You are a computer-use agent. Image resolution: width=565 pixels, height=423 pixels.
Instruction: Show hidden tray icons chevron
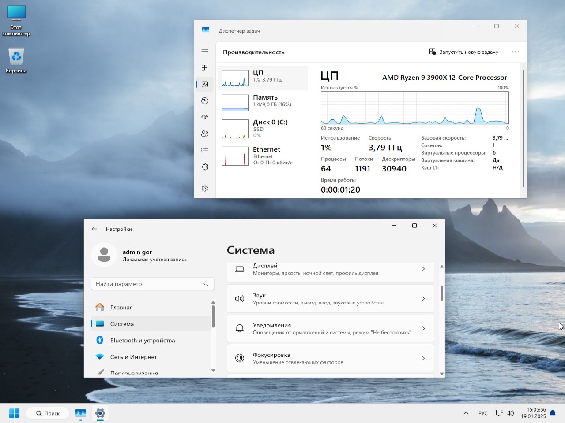[466, 413]
